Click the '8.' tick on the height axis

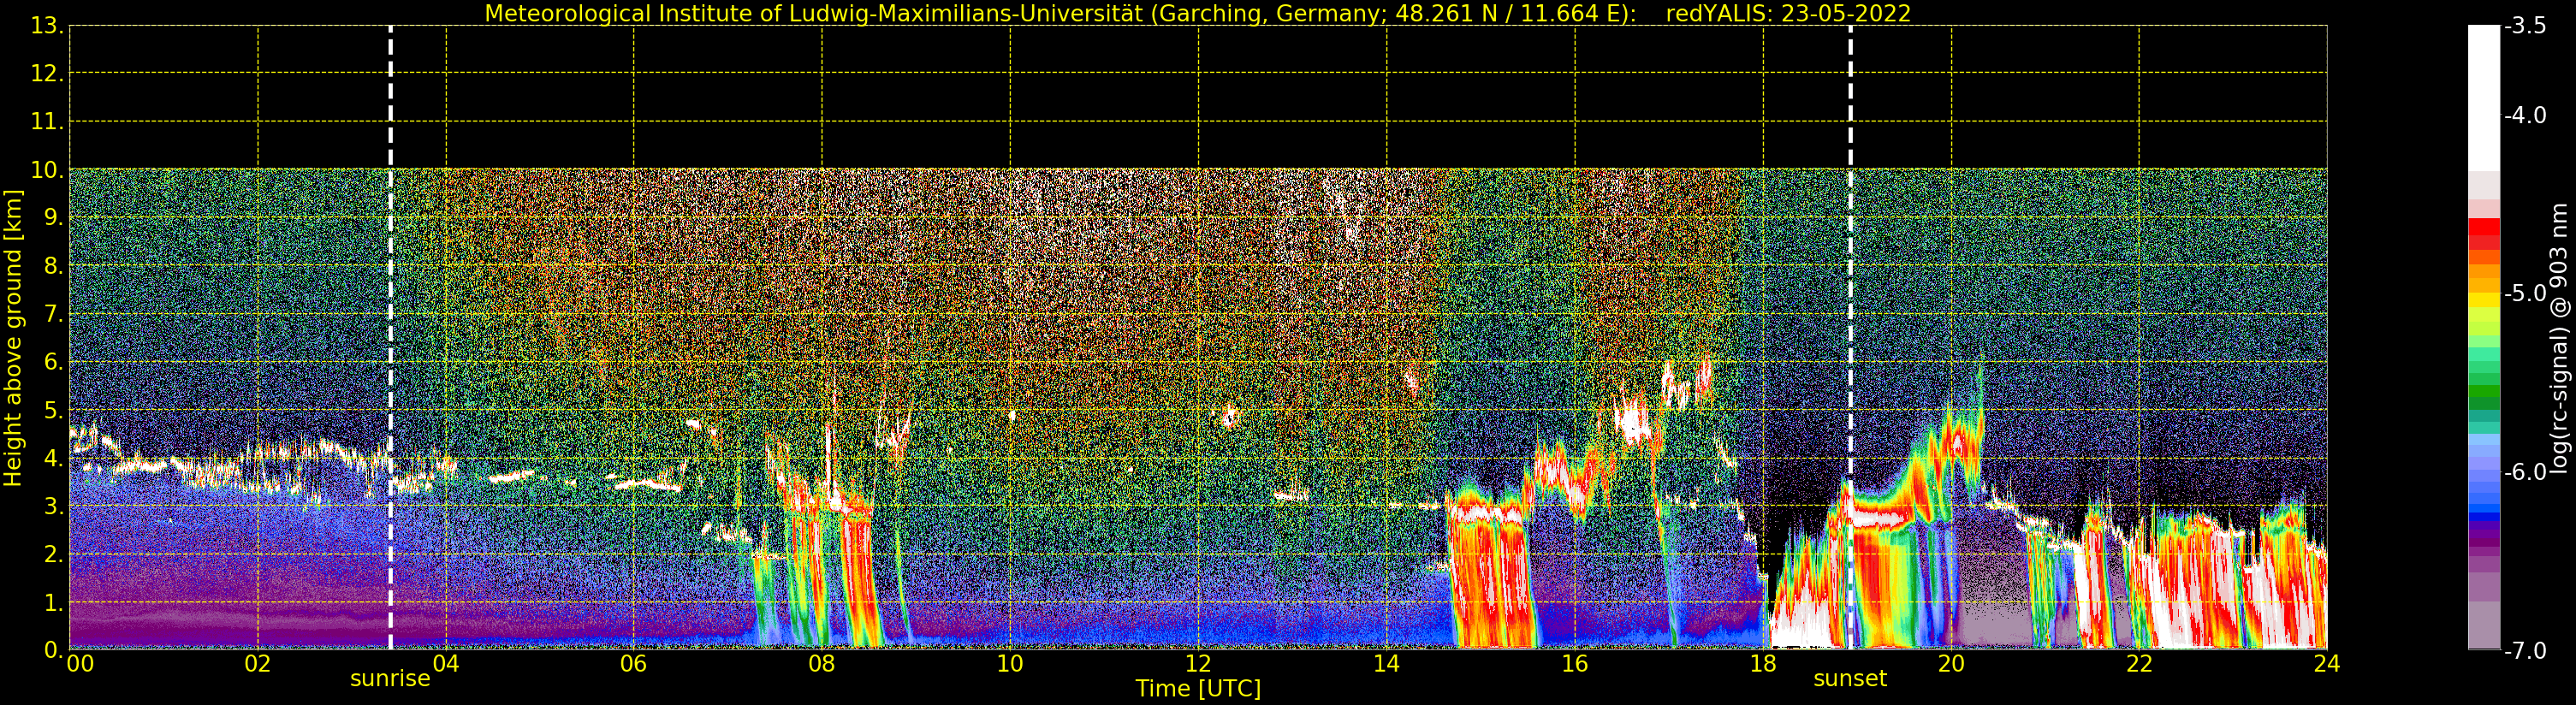[x=53, y=266]
